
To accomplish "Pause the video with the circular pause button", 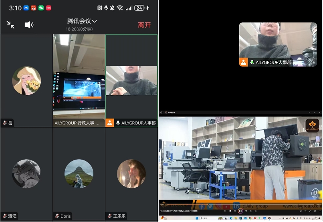I will pyautogui.click(x=240, y=211).
